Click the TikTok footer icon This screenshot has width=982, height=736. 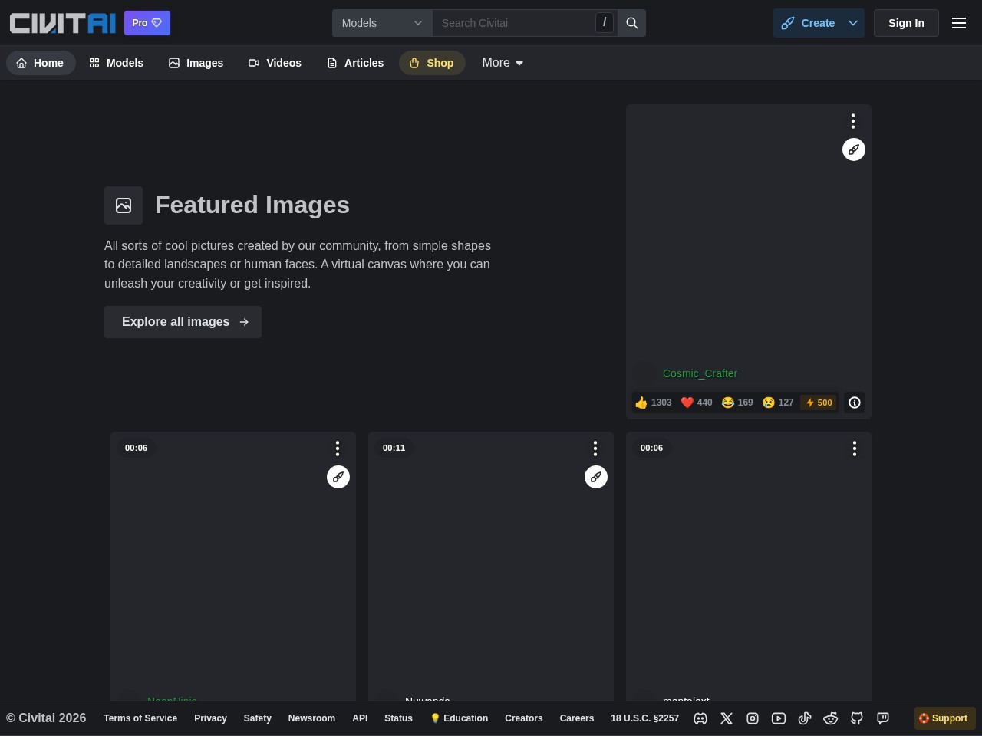coord(805,718)
